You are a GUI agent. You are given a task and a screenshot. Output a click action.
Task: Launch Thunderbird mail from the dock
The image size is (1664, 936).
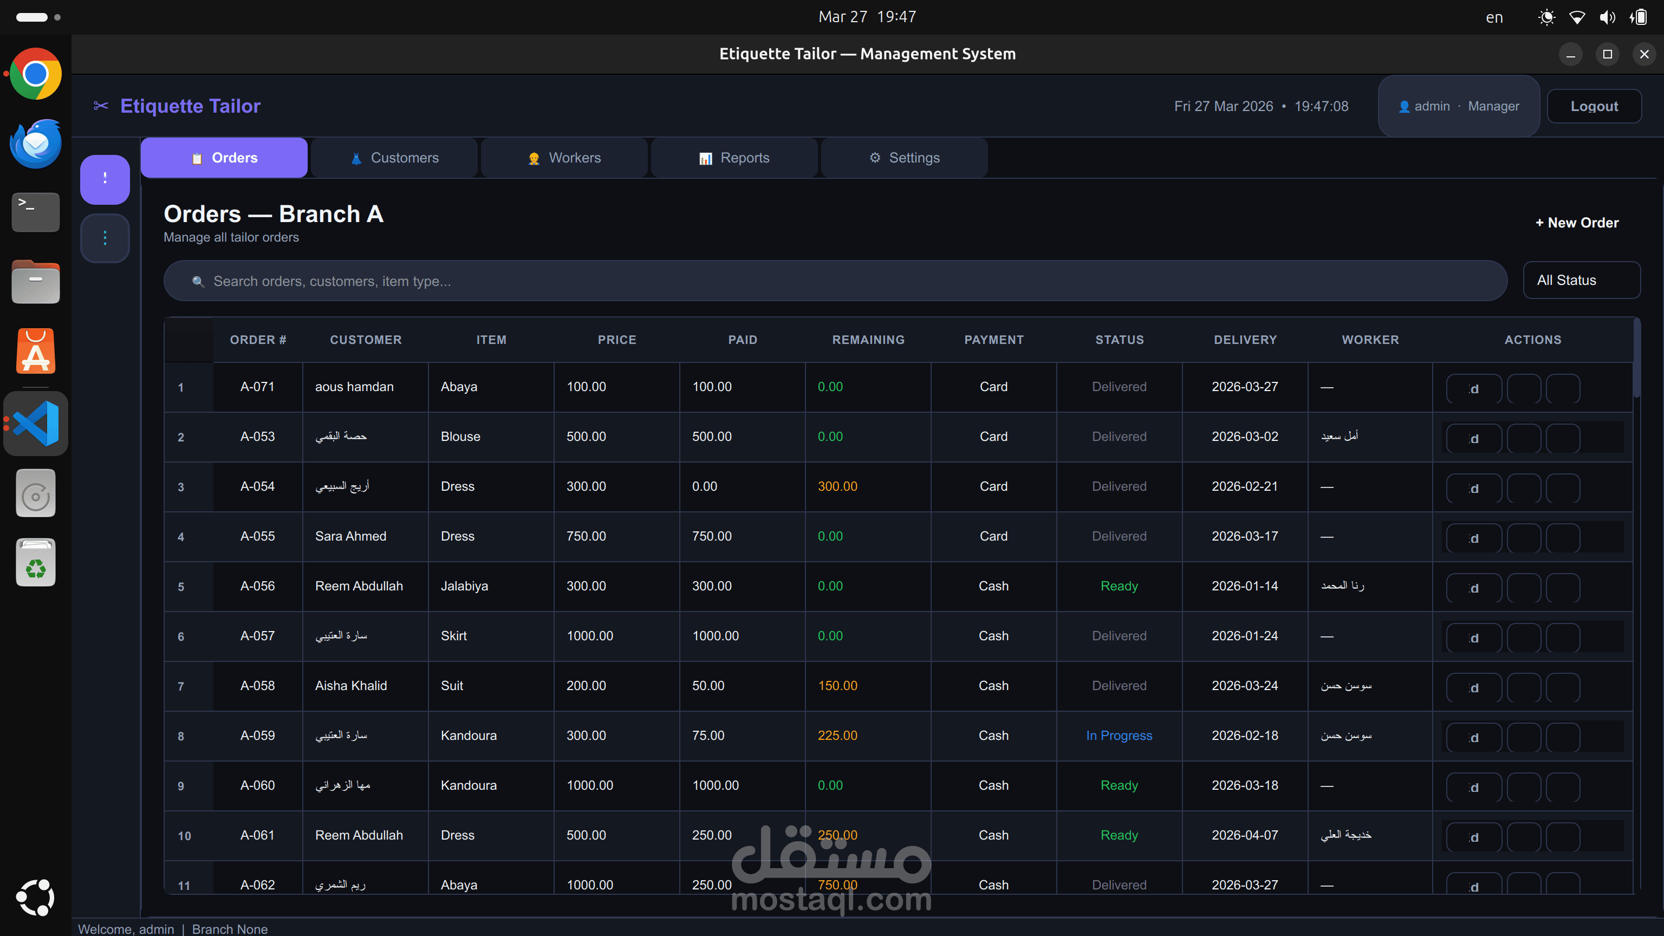[x=36, y=144]
